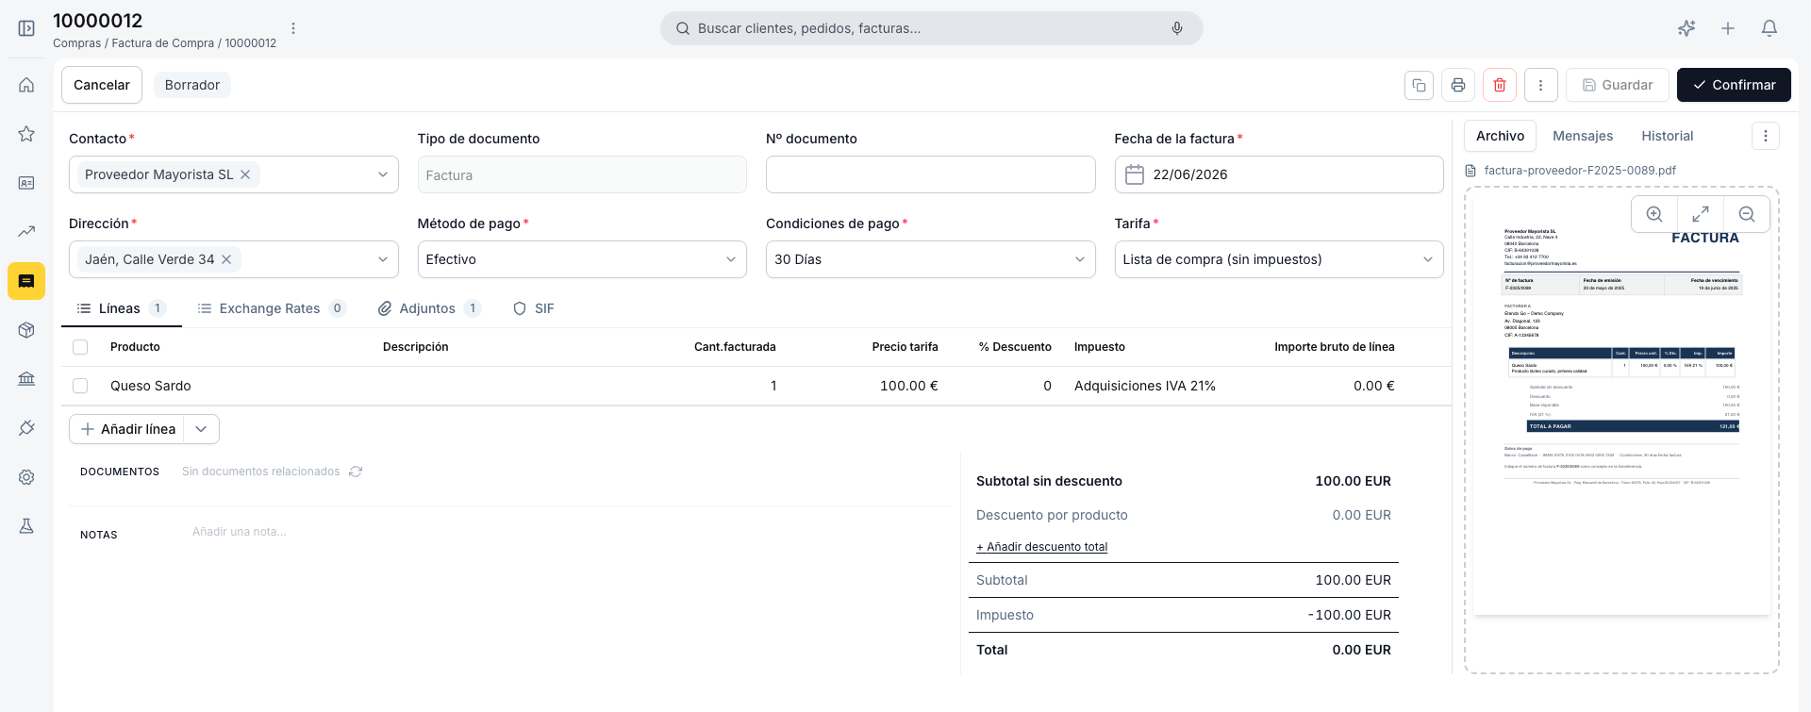Click the Confirmar button
This screenshot has height=712, width=1811.
click(x=1734, y=85)
